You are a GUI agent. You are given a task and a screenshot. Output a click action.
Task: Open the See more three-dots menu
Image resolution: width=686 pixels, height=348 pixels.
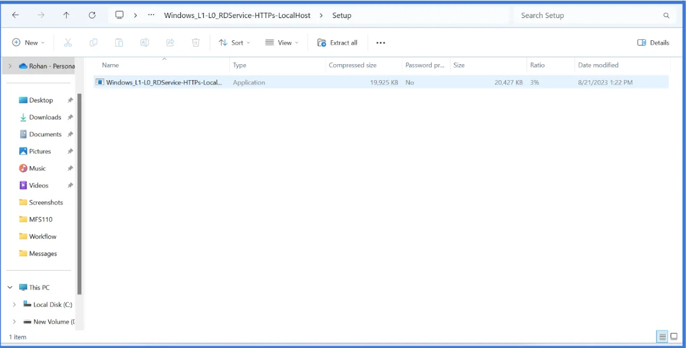point(380,42)
